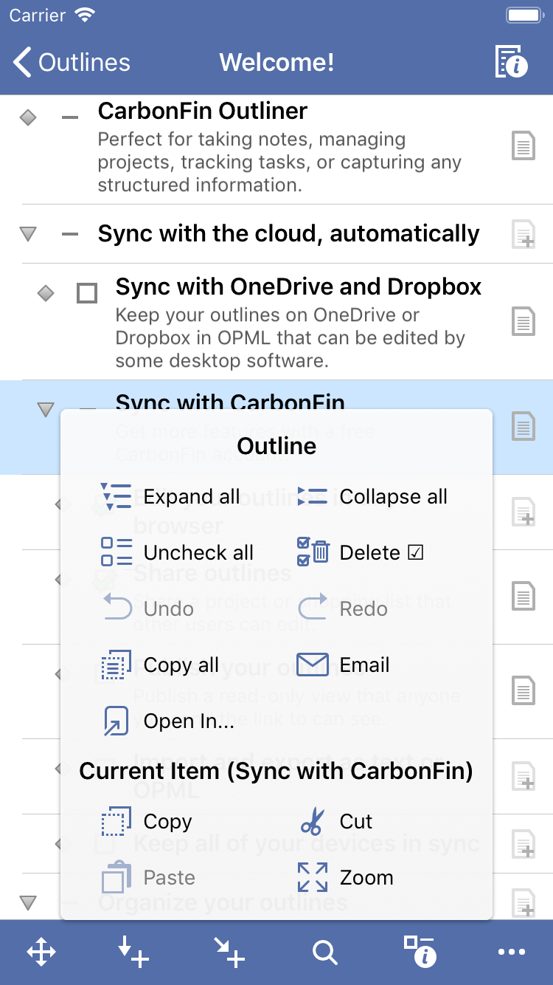This screenshot has height=985, width=553.
Task: Zoom into the current item
Action: pyautogui.click(x=345, y=877)
